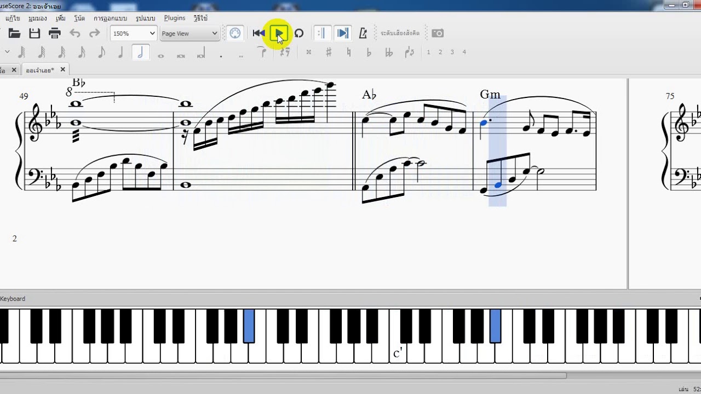The width and height of the screenshot is (701, 394).
Task: Switch to voice 4
Action: pyautogui.click(x=464, y=53)
